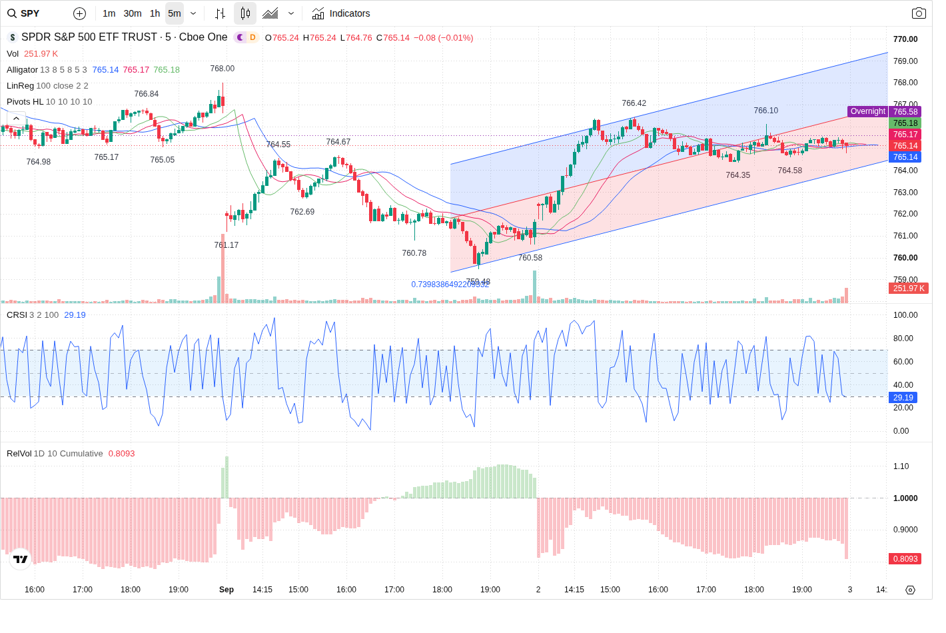Click the 251.97 K volume tag
Screen dimensions: 946x633
909,289
